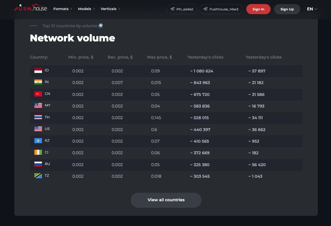
Task: Select the ~ 56 420 value
Action: (257, 165)
